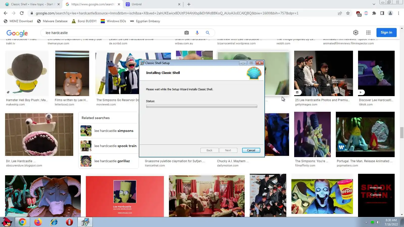Open Portugal. The Man image result
Viewport: 404px width, 227px height.
(365, 134)
